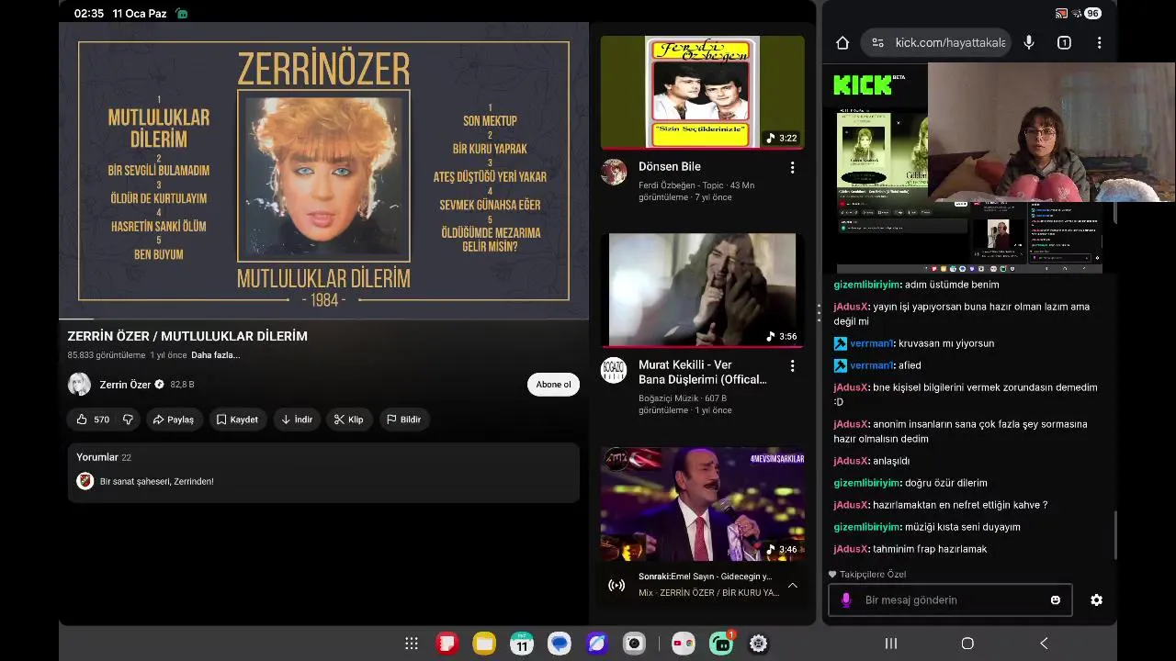This screenshot has height=661, width=1176.
Task: Start voice search in Chrome
Action: (1029, 42)
